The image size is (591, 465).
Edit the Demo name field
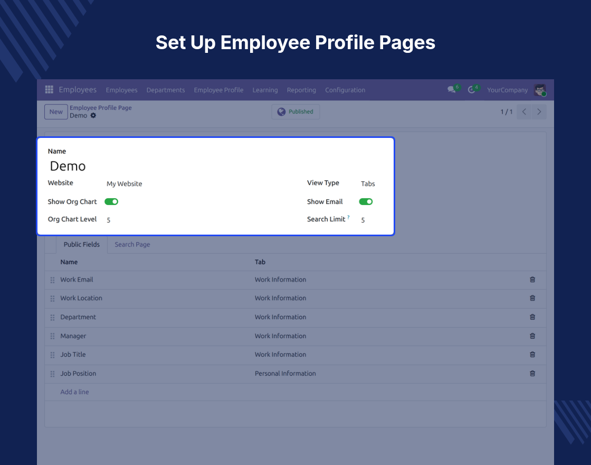coord(68,166)
